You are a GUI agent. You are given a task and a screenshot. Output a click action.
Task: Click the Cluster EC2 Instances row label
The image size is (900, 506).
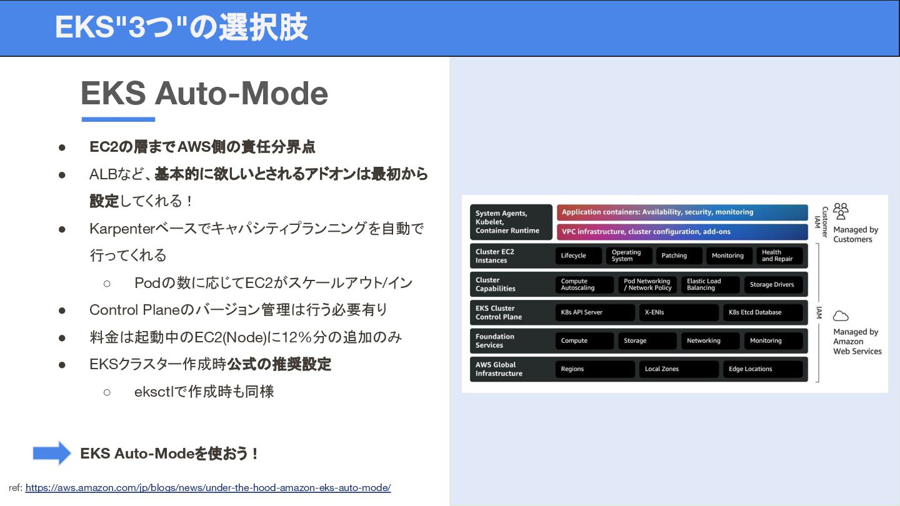click(x=495, y=256)
